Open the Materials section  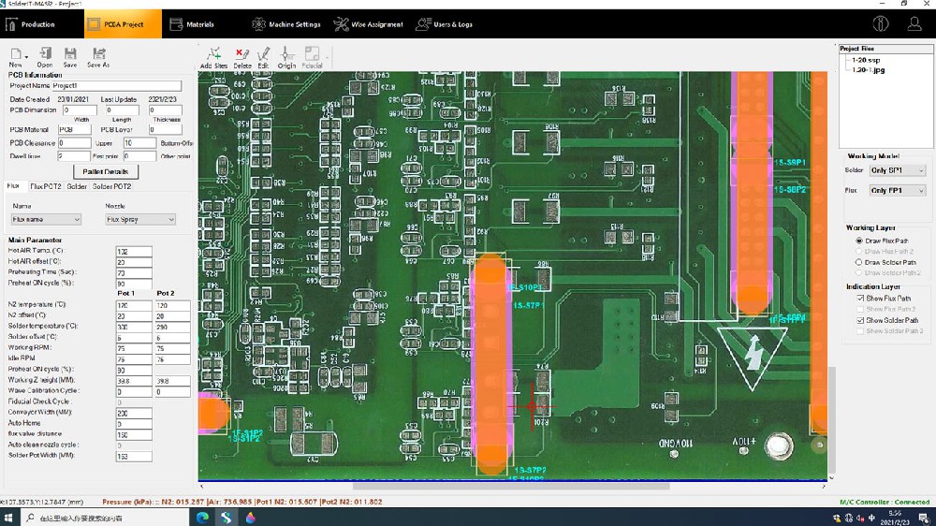(x=192, y=24)
